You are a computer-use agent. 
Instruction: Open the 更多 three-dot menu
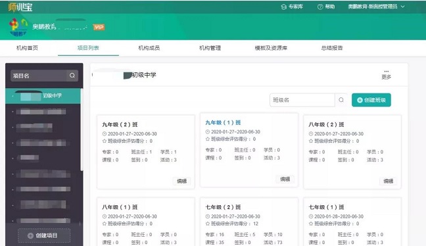coord(386,74)
